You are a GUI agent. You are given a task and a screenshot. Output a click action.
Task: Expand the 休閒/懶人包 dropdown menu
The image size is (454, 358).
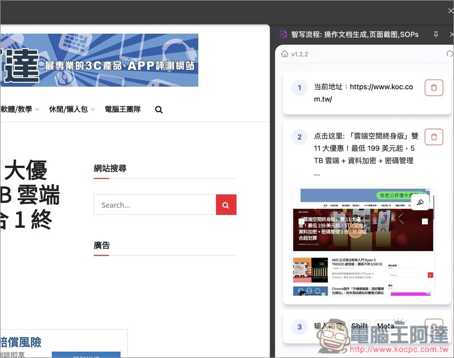pyautogui.click(x=68, y=109)
